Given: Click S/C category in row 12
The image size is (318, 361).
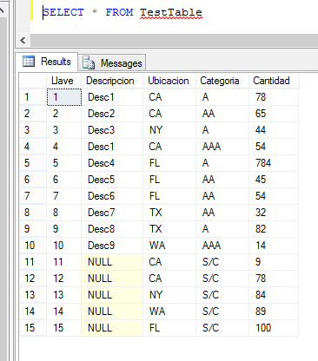Looking at the screenshot, I should [x=222, y=279].
